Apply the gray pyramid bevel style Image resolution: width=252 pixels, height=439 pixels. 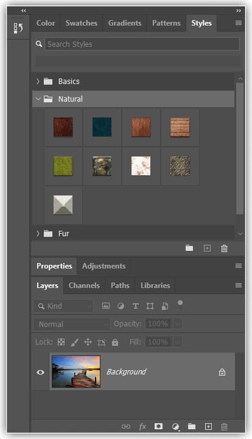63,205
